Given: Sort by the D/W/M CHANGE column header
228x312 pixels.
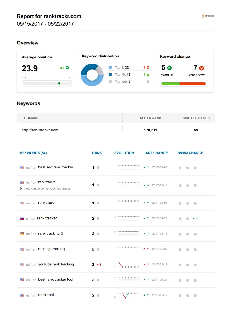Looking at the screenshot, I should [190, 153].
